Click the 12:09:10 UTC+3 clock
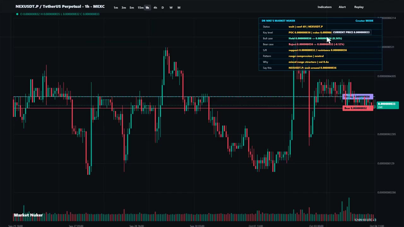The width and height of the screenshot is (404, 227). coord(365,220)
